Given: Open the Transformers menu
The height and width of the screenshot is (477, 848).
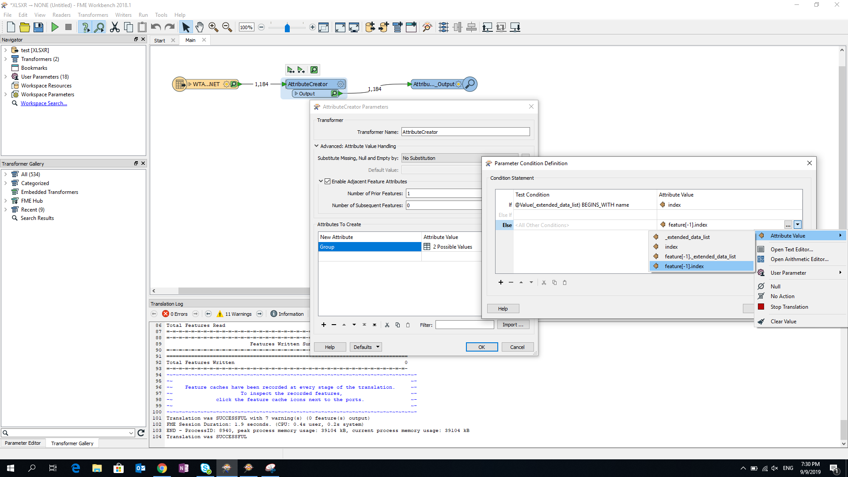Looking at the screenshot, I should click(x=93, y=15).
